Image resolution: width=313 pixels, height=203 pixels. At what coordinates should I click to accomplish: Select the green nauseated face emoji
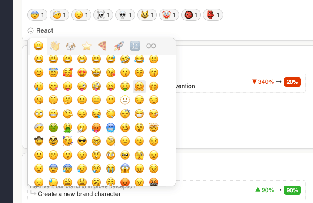coord(53,128)
